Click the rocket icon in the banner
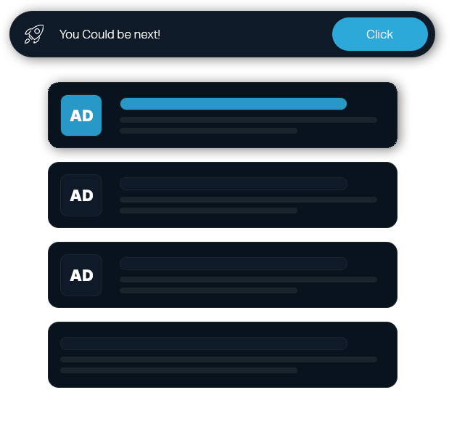 34,34
